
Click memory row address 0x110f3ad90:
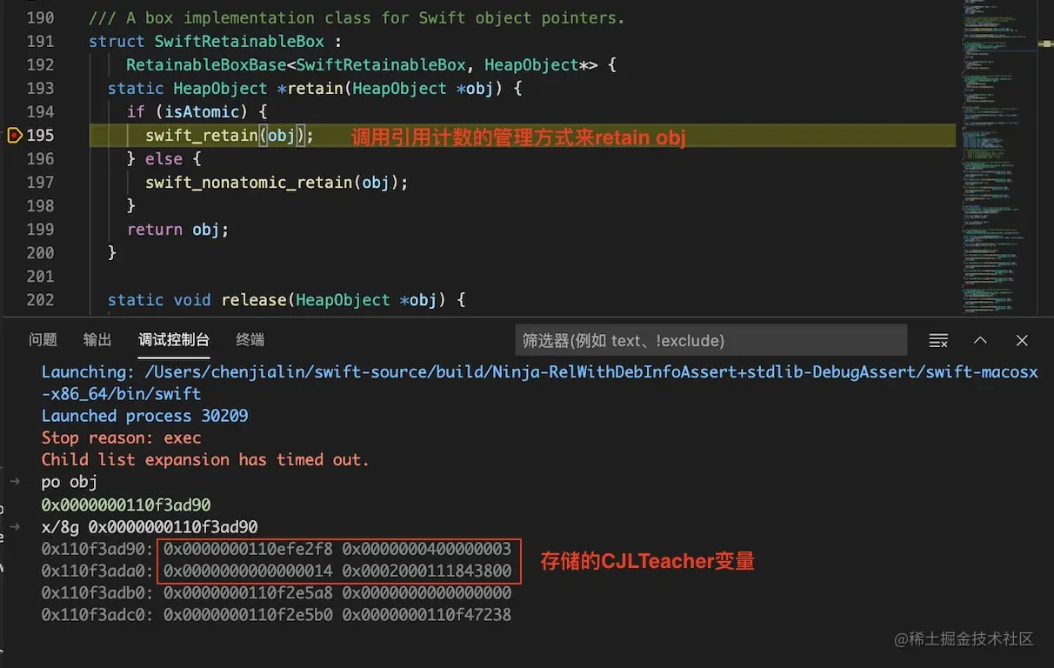[98, 549]
